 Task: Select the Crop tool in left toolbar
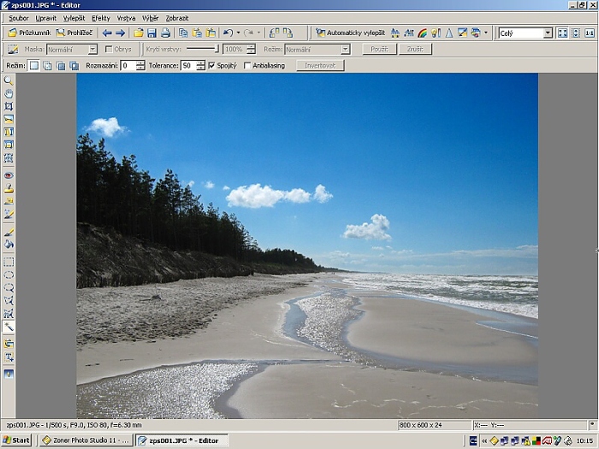point(9,106)
